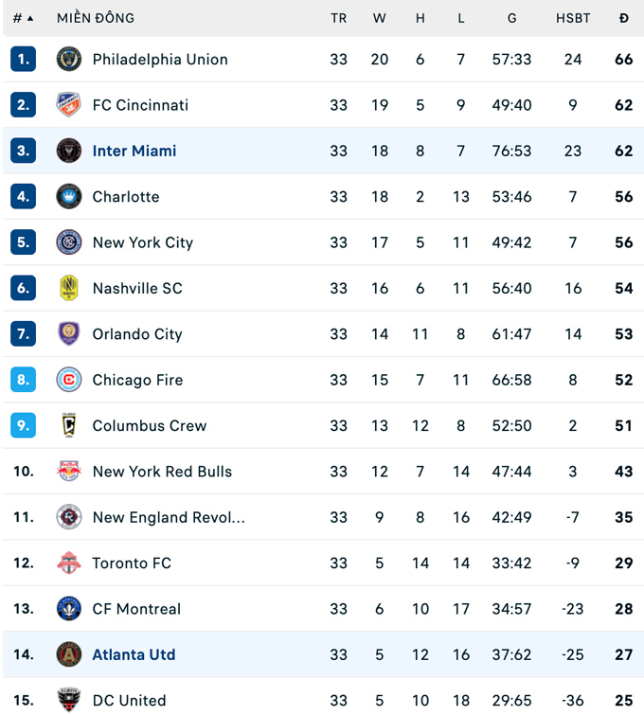The width and height of the screenshot is (644, 715).
Task: Click the FC Cincinnati team logo
Action: (69, 104)
